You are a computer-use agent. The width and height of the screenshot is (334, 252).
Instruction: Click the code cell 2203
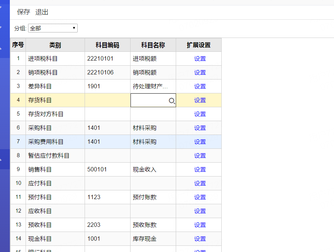pos(108,225)
